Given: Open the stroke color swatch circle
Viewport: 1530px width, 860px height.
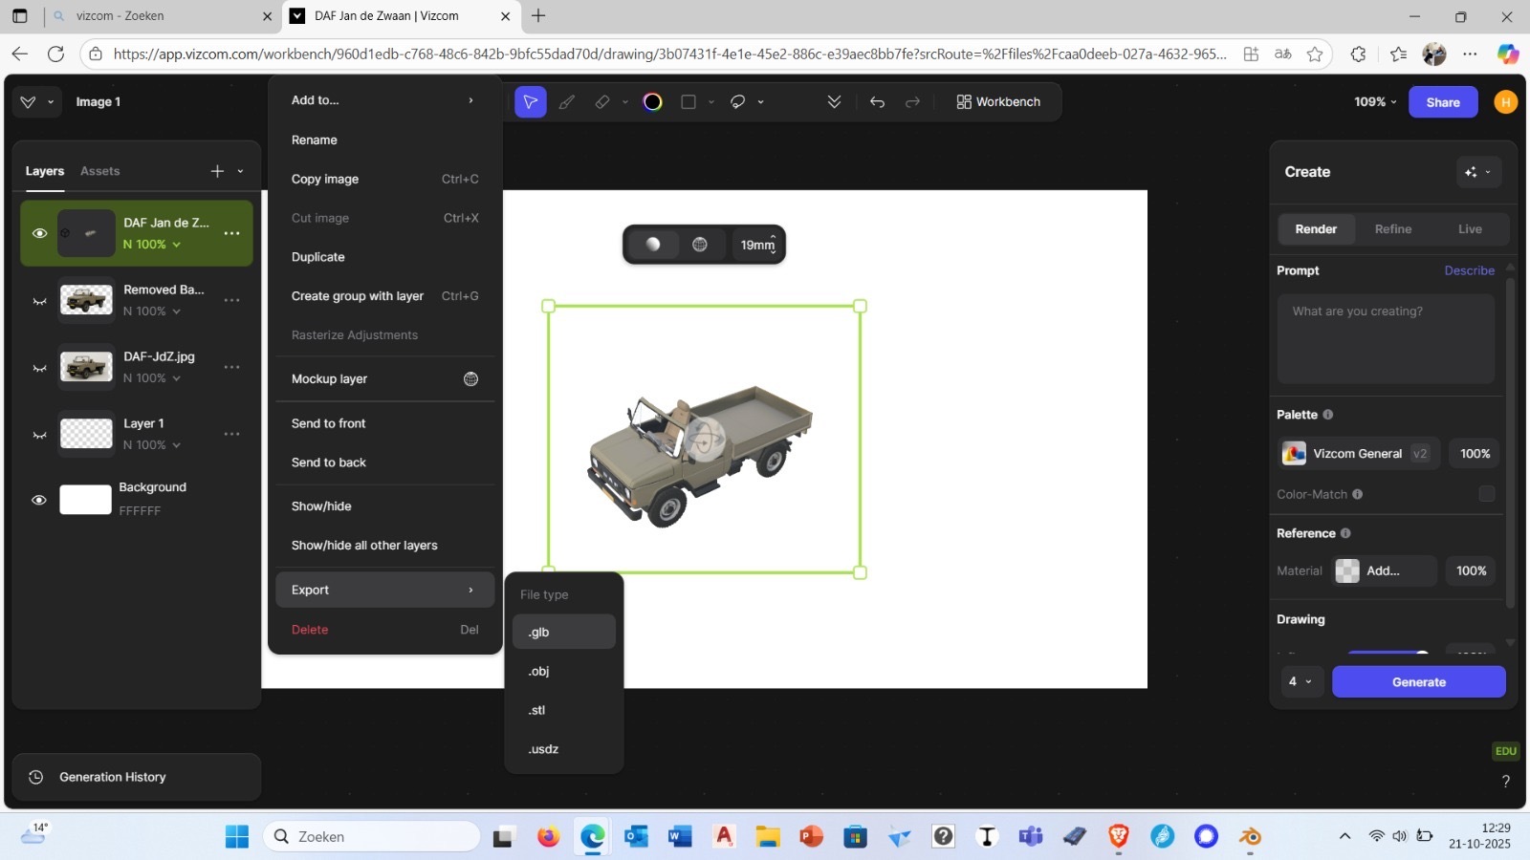Looking at the screenshot, I should 652,102.
